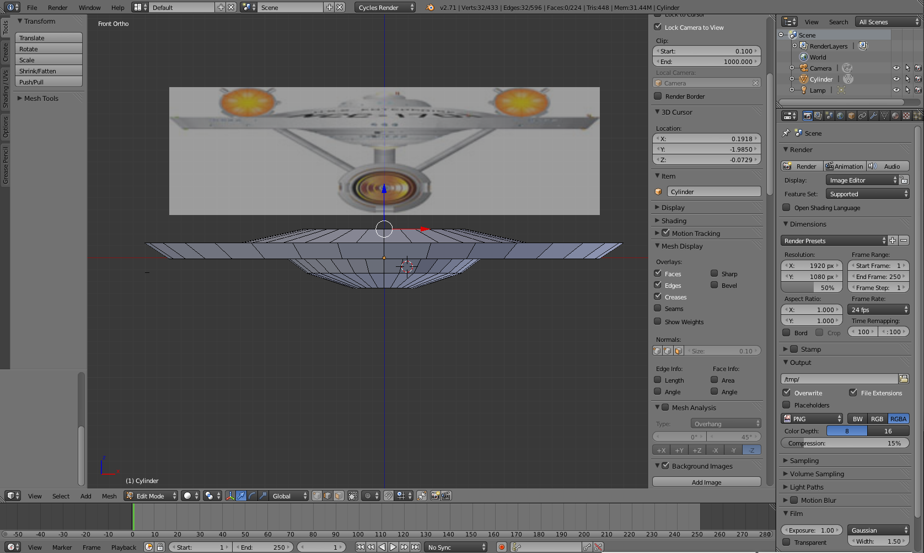
Task: Uncheck the Overwrite output option
Action: (x=787, y=393)
